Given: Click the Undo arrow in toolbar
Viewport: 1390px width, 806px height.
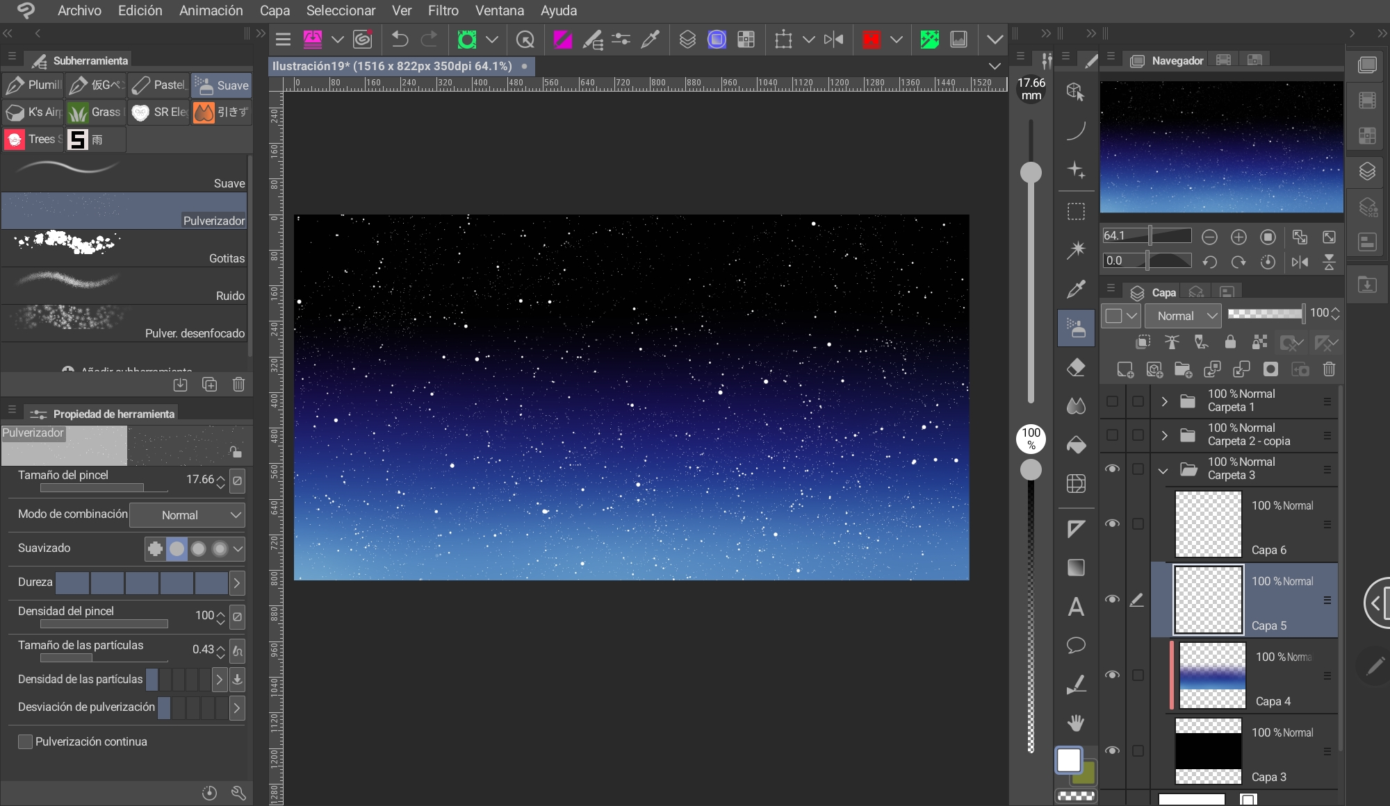Looking at the screenshot, I should 400,40.
